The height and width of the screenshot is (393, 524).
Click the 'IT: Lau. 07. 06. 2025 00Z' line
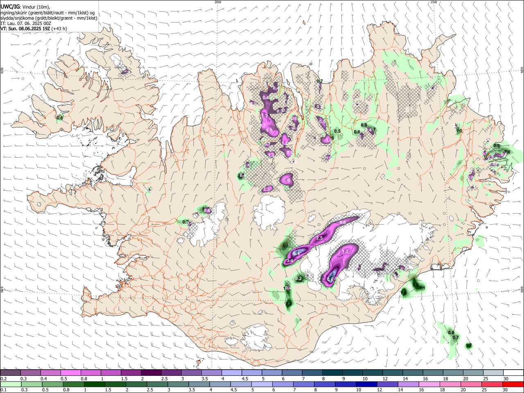(26, 23)
